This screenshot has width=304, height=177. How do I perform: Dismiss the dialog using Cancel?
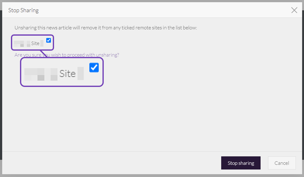click(x=282, y=163)
